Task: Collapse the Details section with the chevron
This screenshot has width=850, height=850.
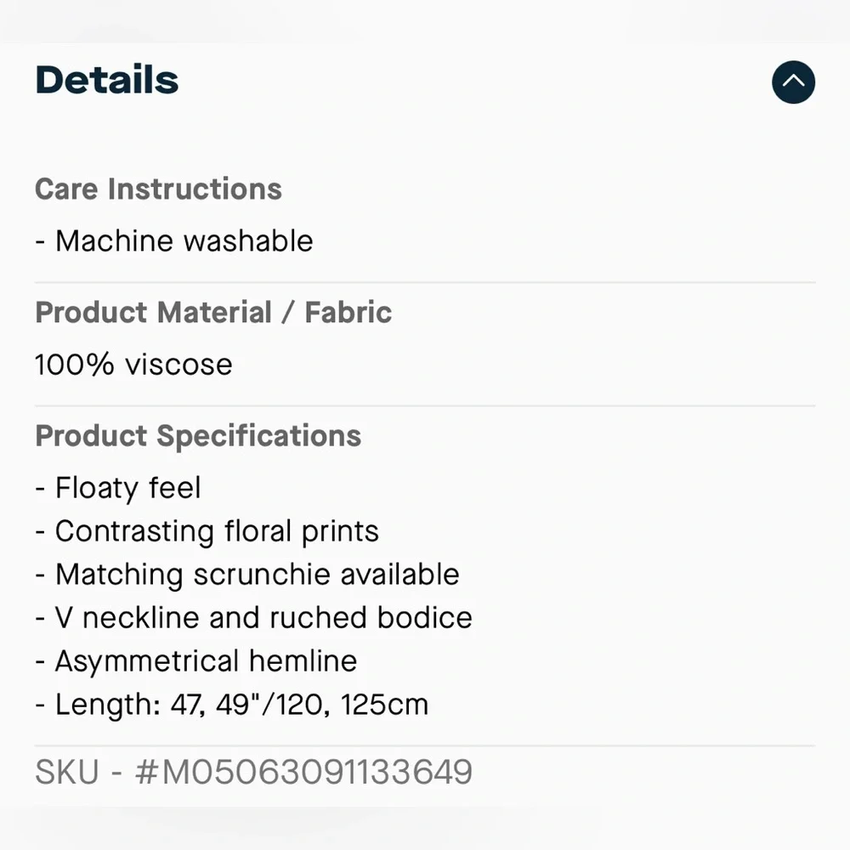Action: [x=793, y=82]
